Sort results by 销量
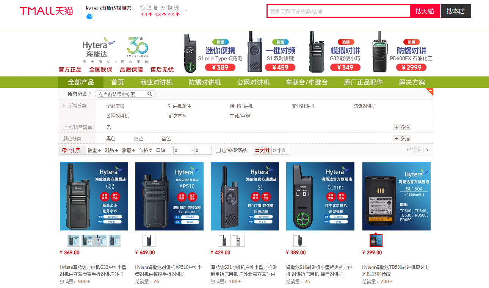Viewport: 489px width, 288px height. pos(94,150)
